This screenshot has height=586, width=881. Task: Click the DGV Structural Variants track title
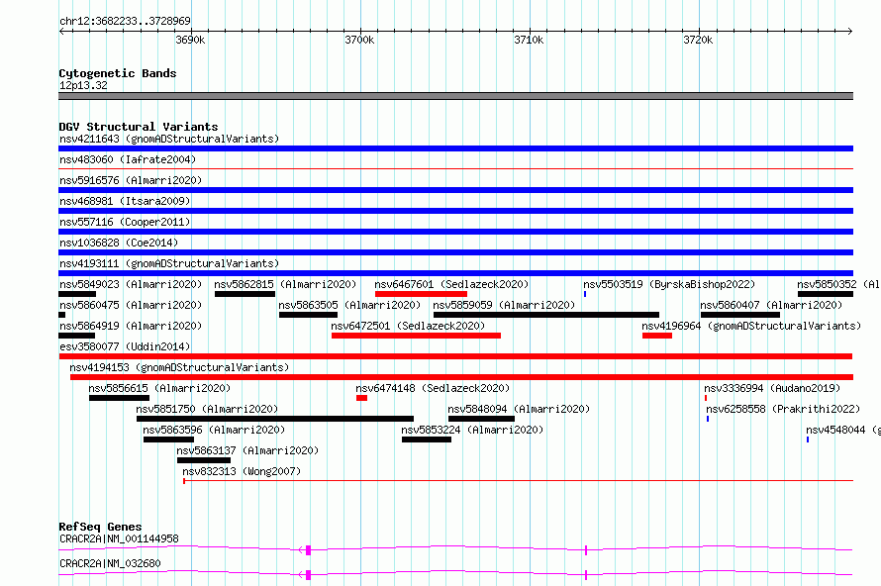point(139,127)
